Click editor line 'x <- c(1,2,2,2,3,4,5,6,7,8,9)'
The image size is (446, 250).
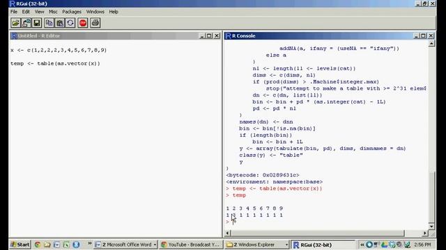(59, 50)
